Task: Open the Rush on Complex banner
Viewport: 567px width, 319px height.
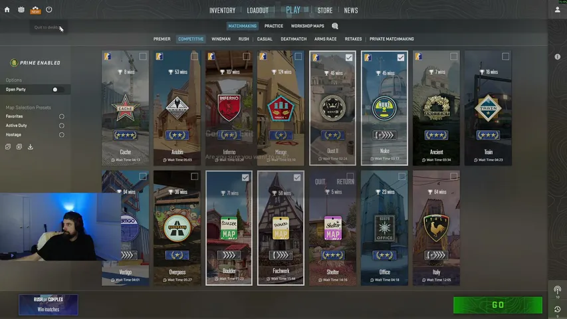Action: coord(49,304)
